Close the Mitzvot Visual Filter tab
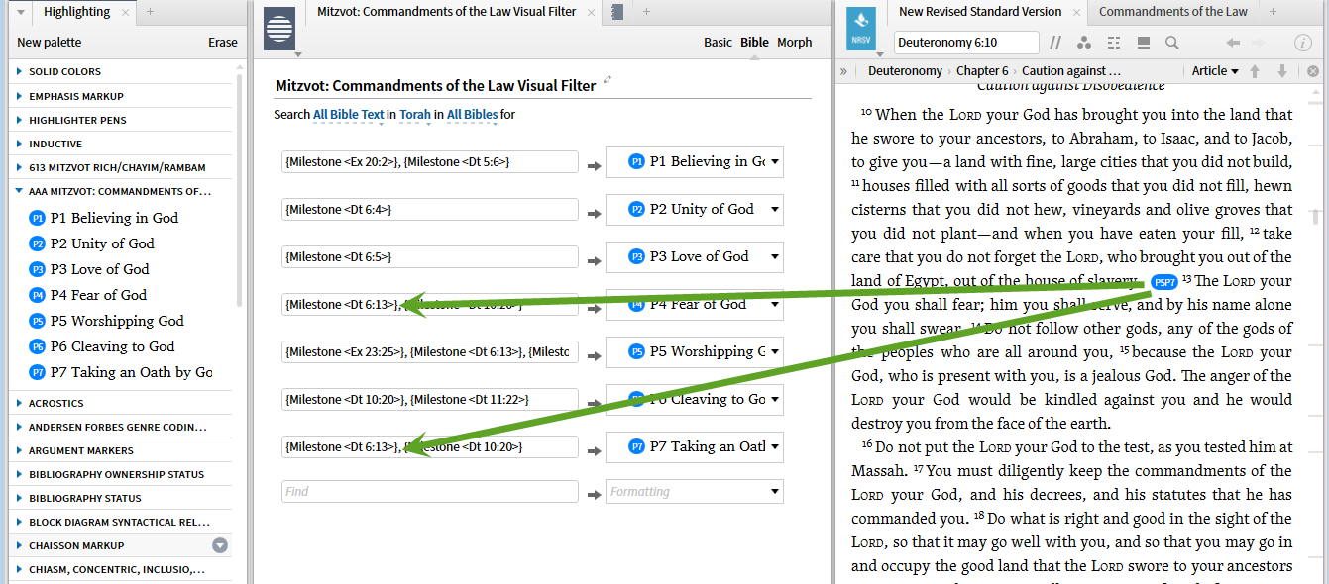 [592, 12]
